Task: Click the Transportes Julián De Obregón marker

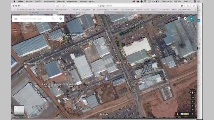Action: [x=58, y=89]
